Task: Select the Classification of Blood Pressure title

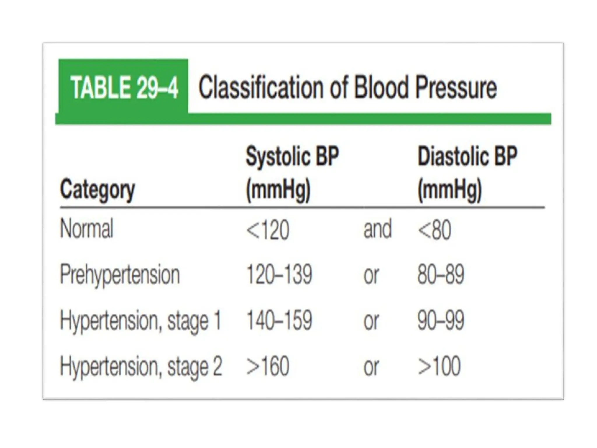Action: [x=347, y=87]
